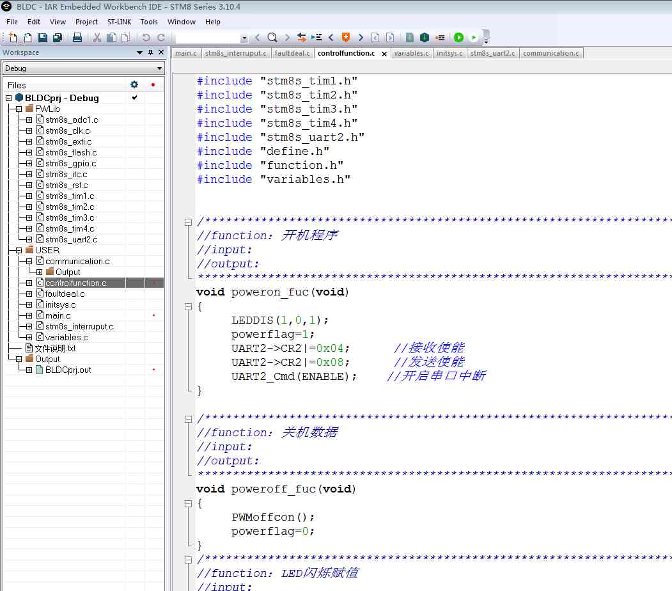The image size is (672, 591).
Task: Collapse the USER folder
Action: [19, 250]
